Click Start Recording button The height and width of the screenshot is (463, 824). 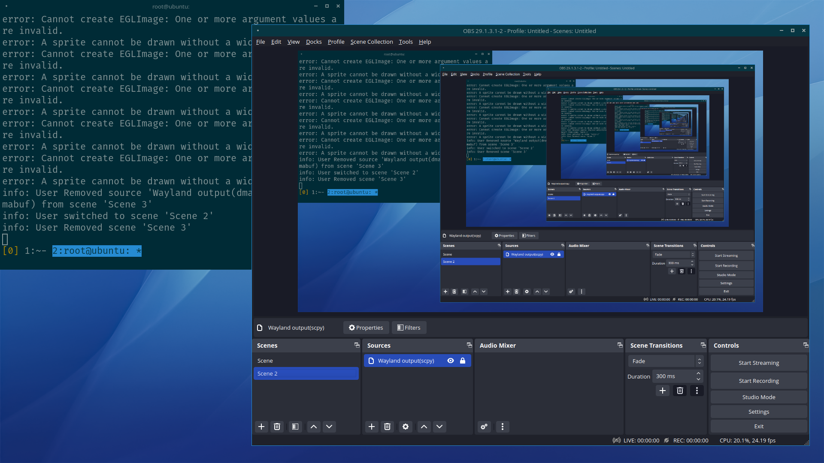coord(759,381)
